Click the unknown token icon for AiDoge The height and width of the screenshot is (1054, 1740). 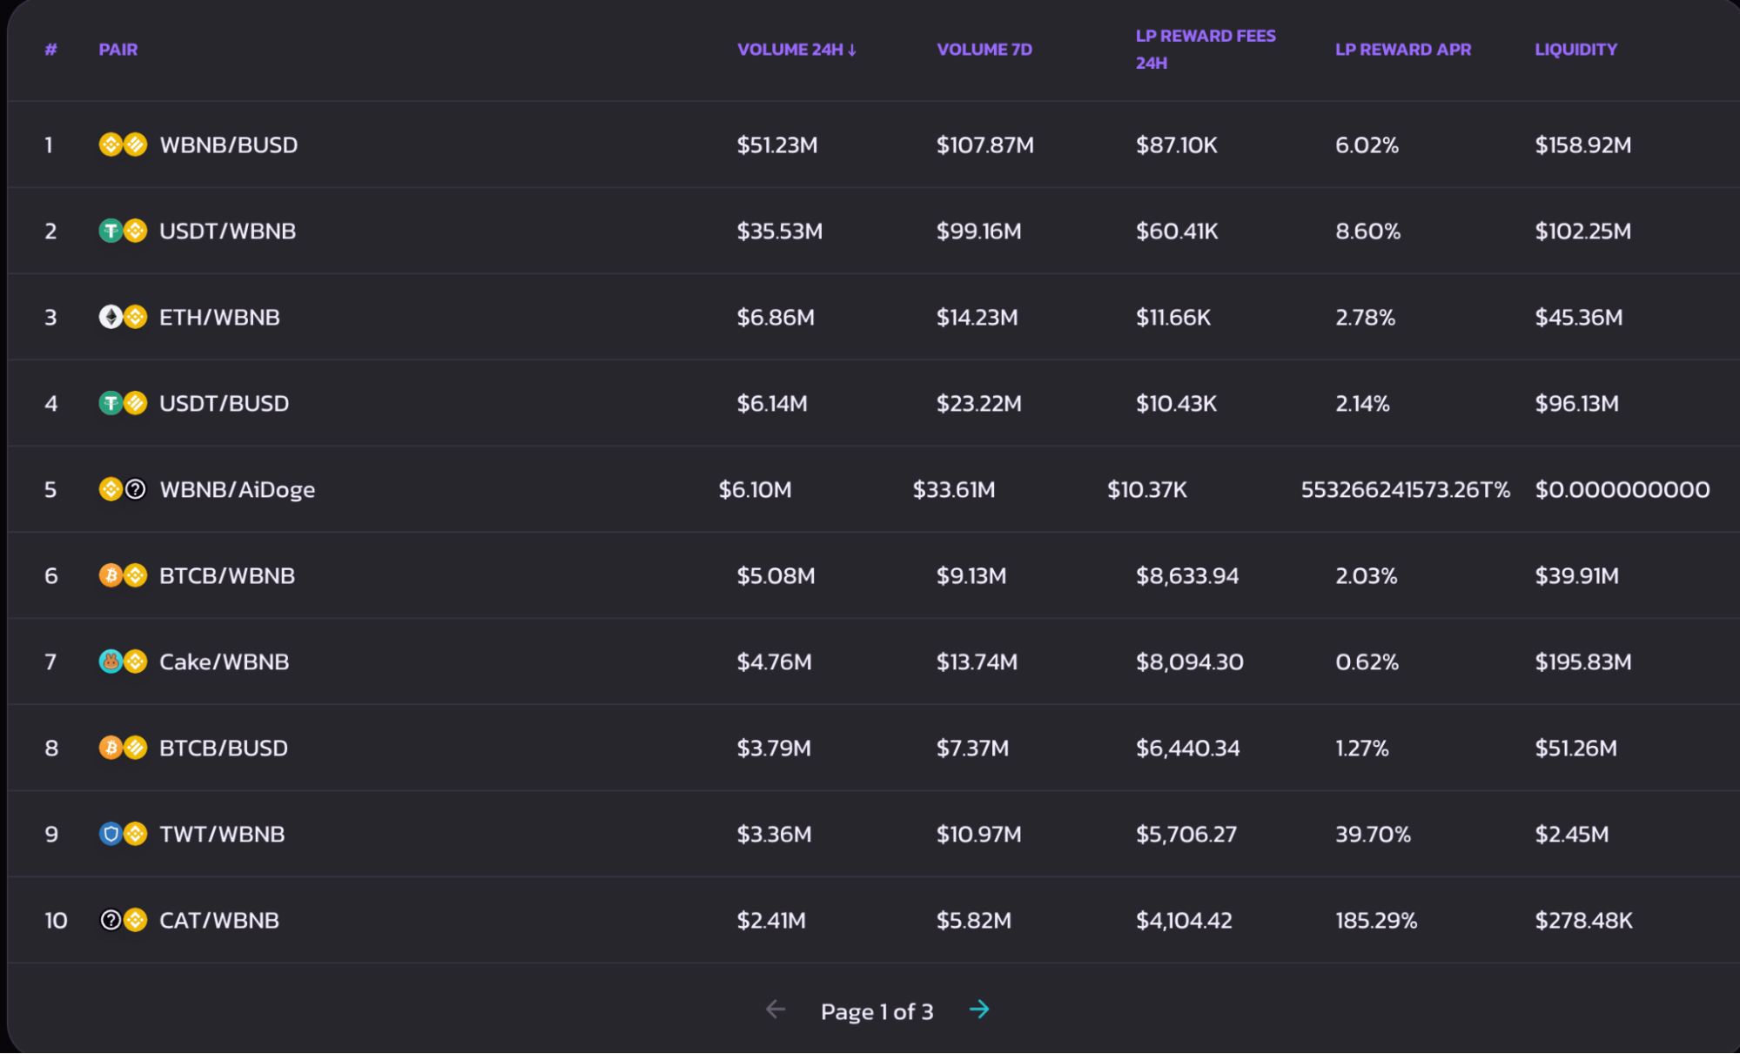coord(136,489)
